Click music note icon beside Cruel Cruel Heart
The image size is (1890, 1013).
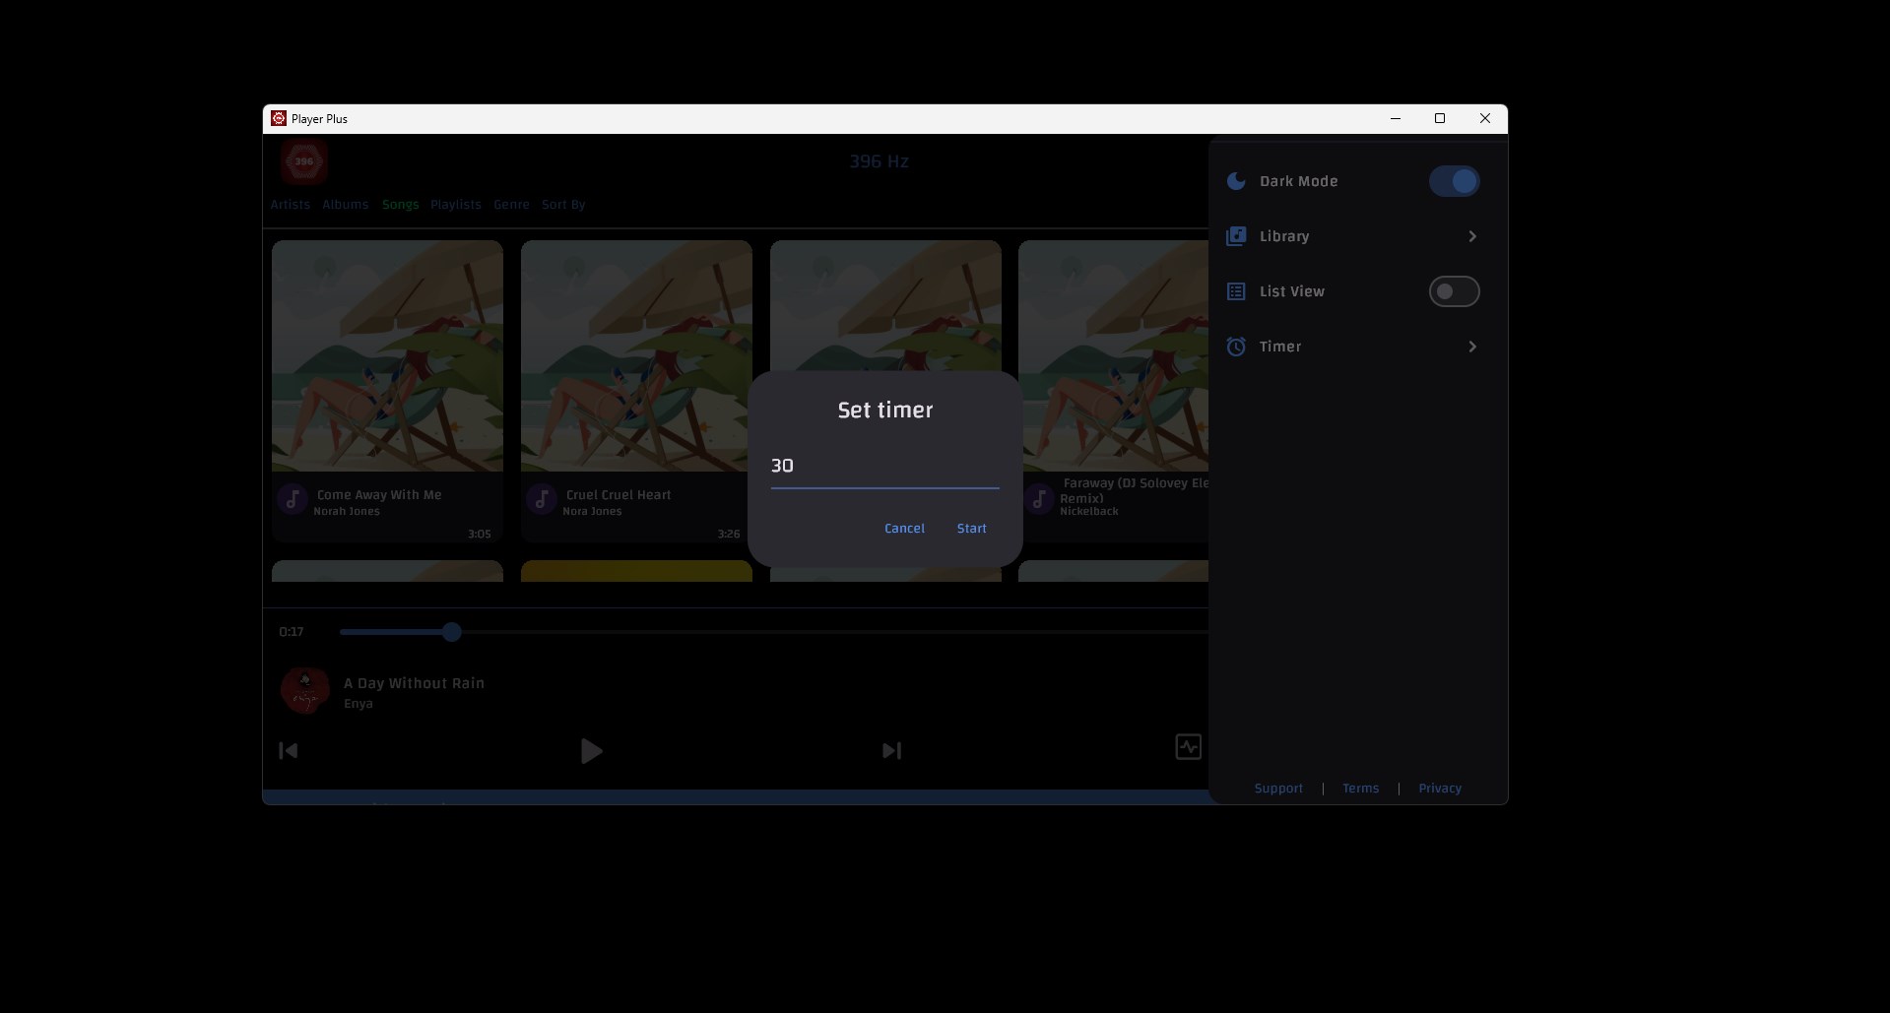542,500
